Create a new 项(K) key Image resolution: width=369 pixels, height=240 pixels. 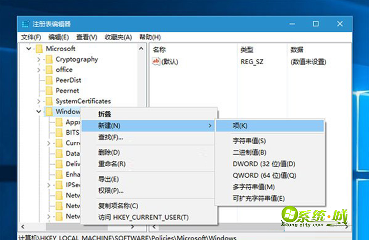270,126
